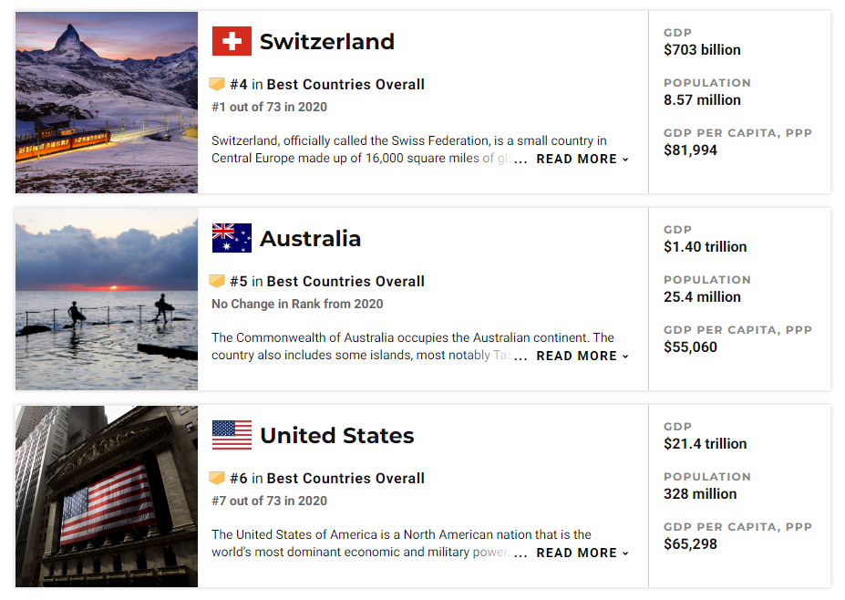The height and width of the screenshot is (600, 845).
Task: Expand Switzerland description with READ MORE
Action: pyautogui.click(x=582, y=159)
